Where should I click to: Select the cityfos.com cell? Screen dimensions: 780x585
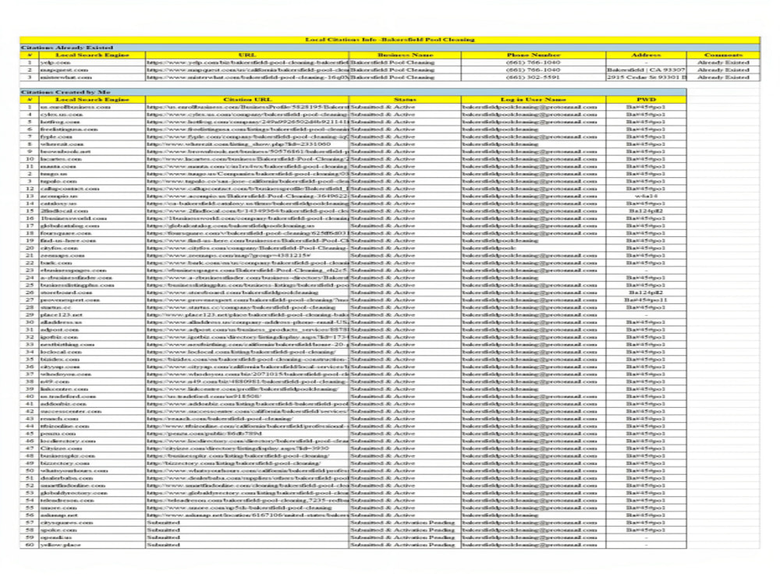pyautogui.click(x=93, y=248)
